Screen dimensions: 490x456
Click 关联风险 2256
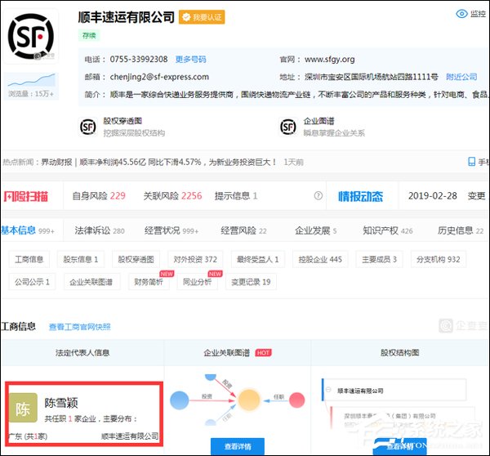pyautogui.click(x=172, y=196)
